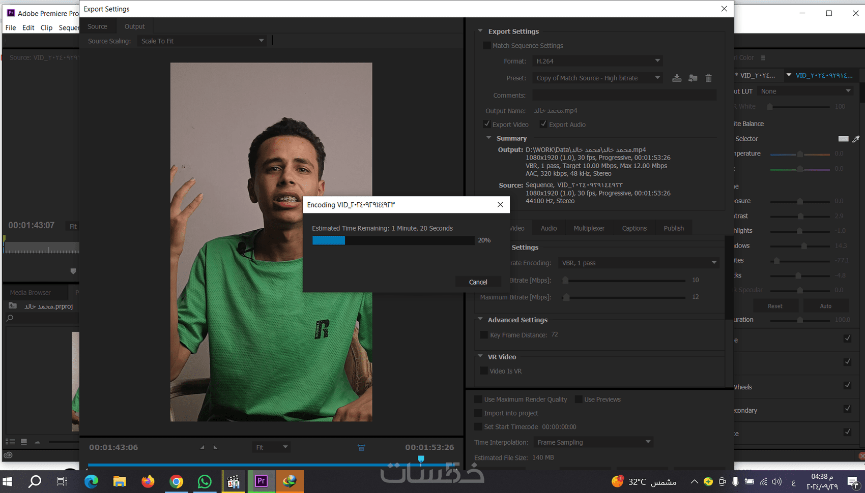Click the Import Preset folder icon
Image resolution: width=865 pixels, height=493 pixels.
point(693,78)
